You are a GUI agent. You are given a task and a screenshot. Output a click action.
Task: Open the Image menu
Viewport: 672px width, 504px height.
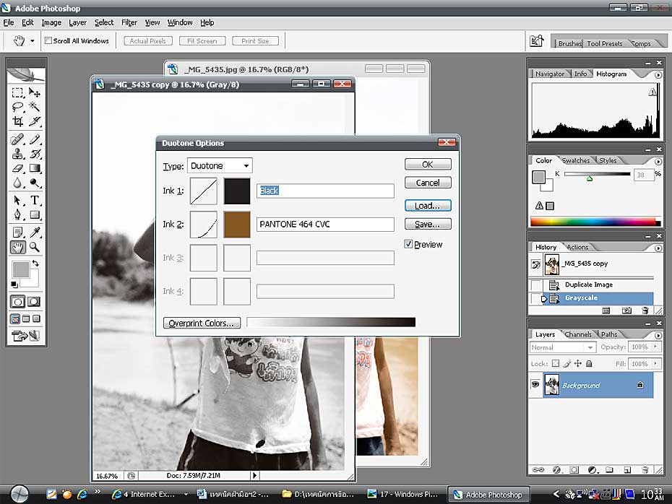(51, 22)
